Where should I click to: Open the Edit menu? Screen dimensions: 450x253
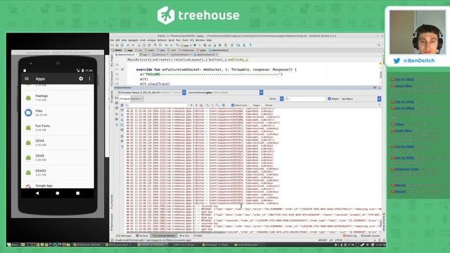[117, 40]
